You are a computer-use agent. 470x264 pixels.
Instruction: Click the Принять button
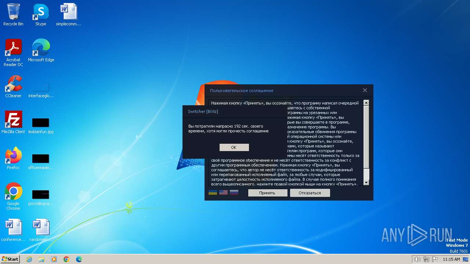pyautogui.click(x=267, y=193)
